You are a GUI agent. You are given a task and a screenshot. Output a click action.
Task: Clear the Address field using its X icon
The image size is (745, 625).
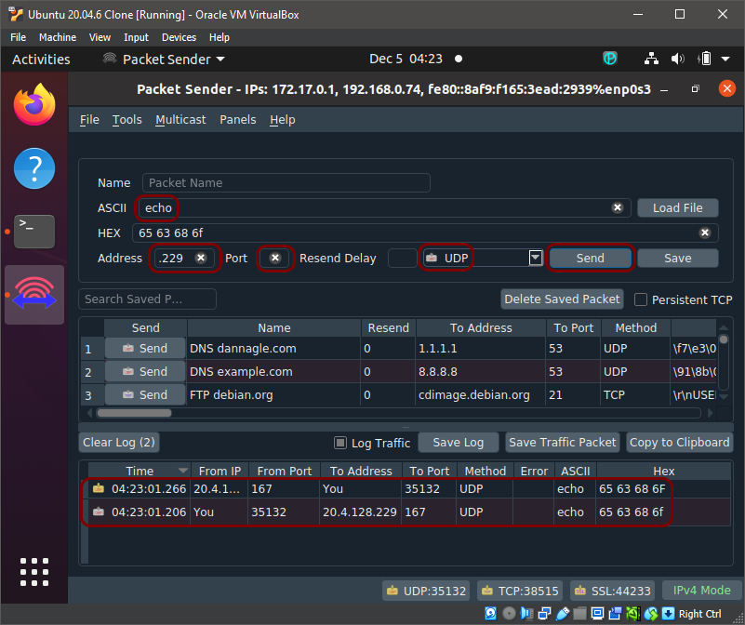(x=201, y=258)
